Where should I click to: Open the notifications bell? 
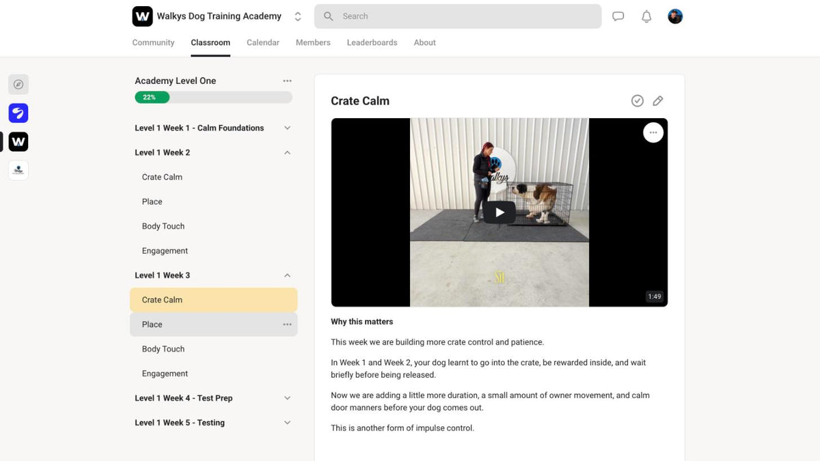coord(646,16)
